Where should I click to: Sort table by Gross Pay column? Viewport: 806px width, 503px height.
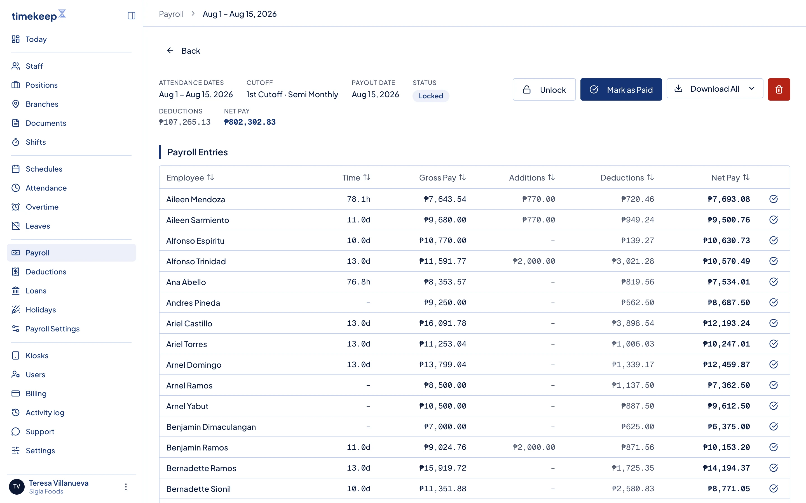(x=442, y=178)
